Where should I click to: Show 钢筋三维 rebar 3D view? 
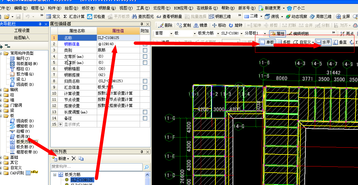(220, 17)
